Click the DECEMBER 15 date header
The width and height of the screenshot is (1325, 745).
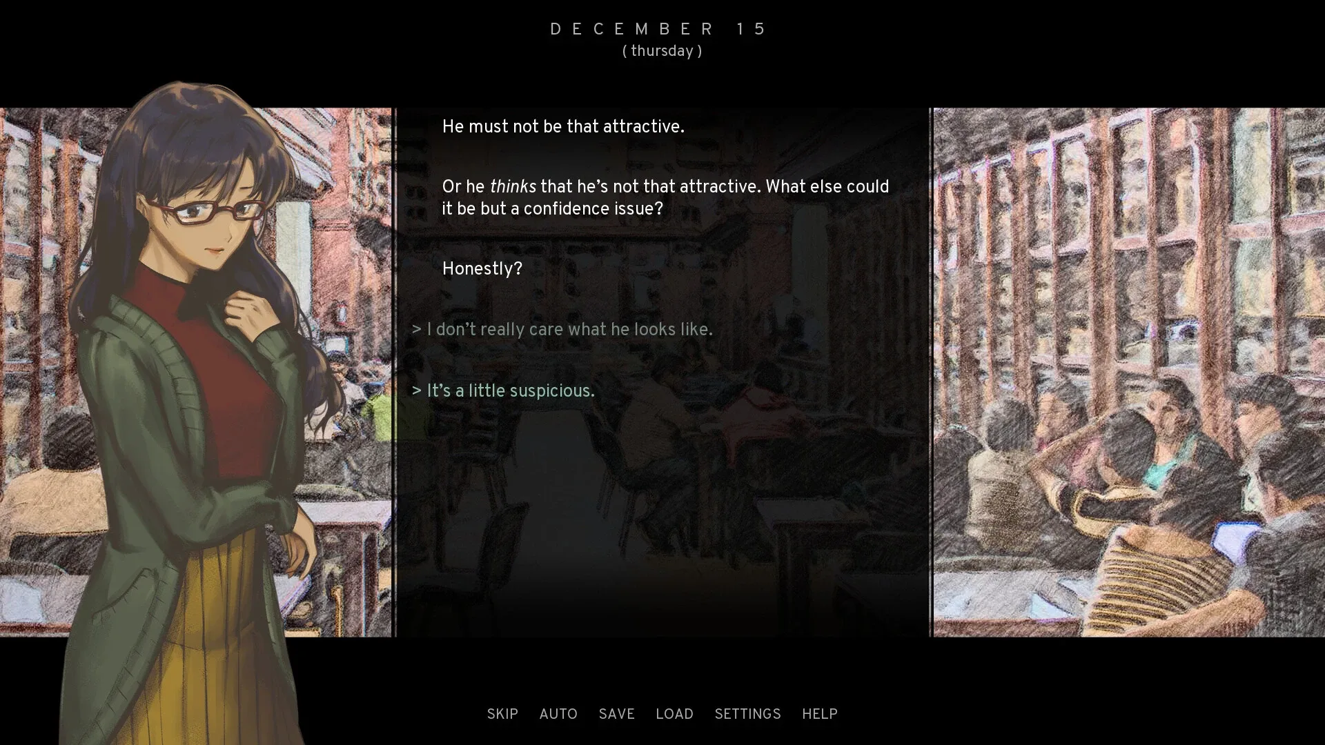tap(658, 29)
